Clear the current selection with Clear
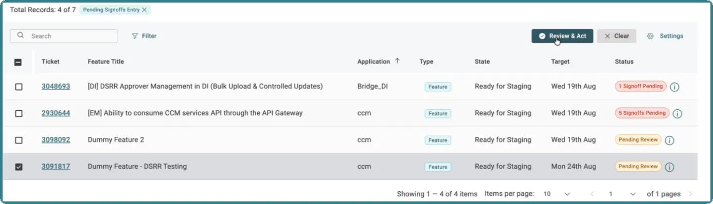This screenshot has height=204, width=713. (x=616, y=36)
